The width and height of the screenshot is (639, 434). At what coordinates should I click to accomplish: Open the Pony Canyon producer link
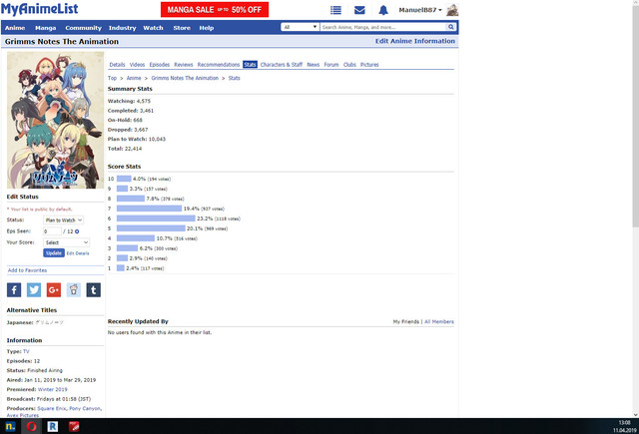point(85,408)
